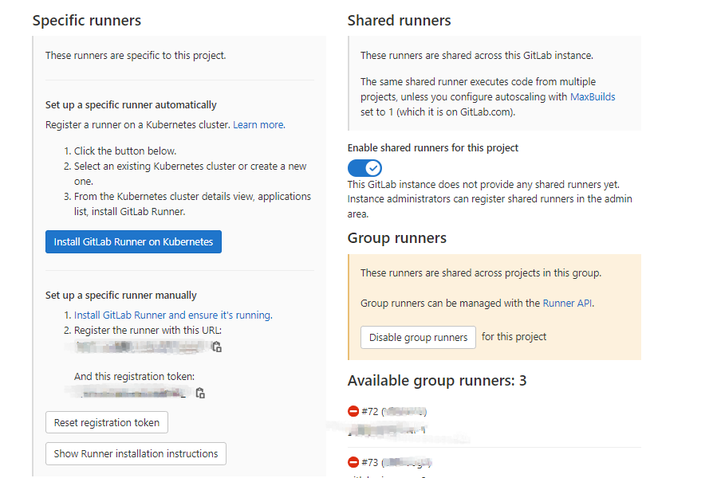Click Set up a specific runner manually
Image resolution: width=717 pixels, height=478 pixels.
tap(120, 296)
